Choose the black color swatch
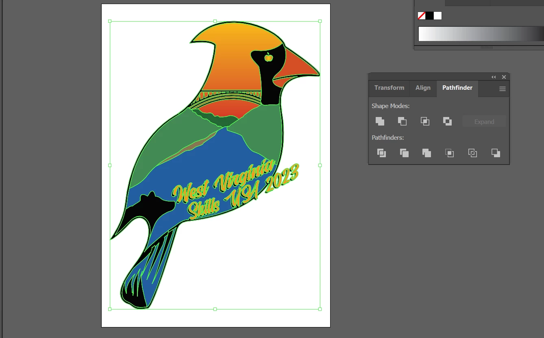Image resolution: width=544 pixels, height=338 pixels. pyautogui.click(x=430, y=16)
